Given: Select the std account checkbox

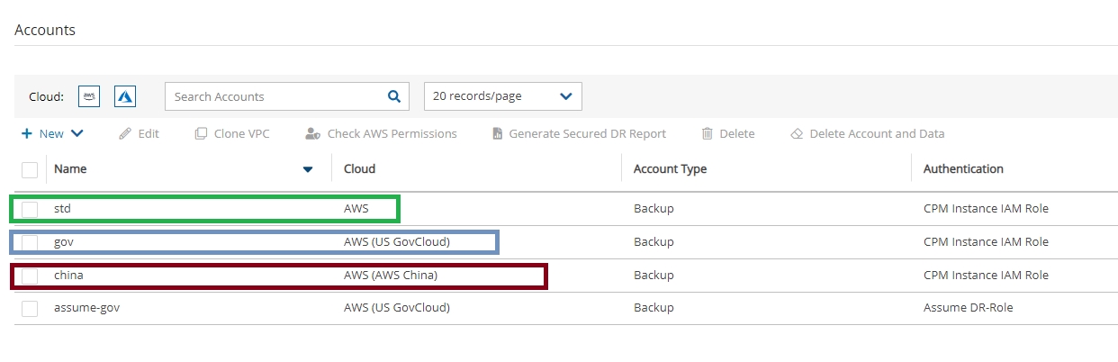Looking at the screenshot, I should pyautogui.click(x=30, y=209).
